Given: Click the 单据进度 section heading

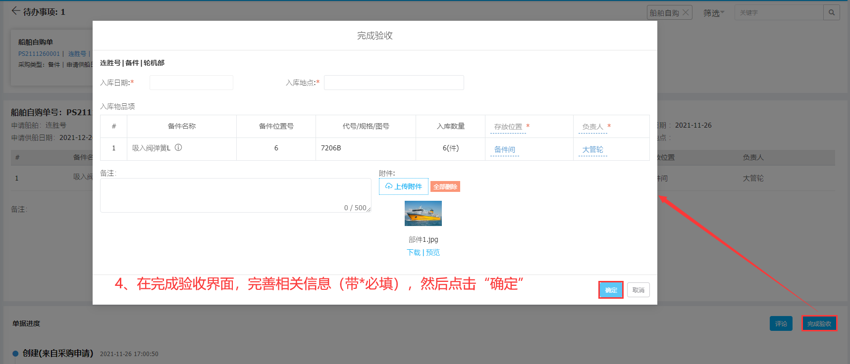Looking at the screenshot, I should [26, 323].
